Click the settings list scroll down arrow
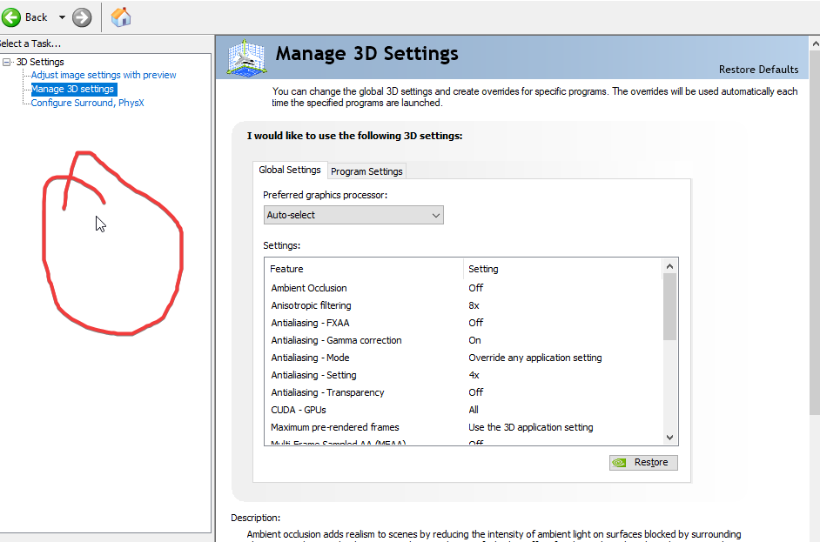 pyautogui.click(x=669, y=438)
